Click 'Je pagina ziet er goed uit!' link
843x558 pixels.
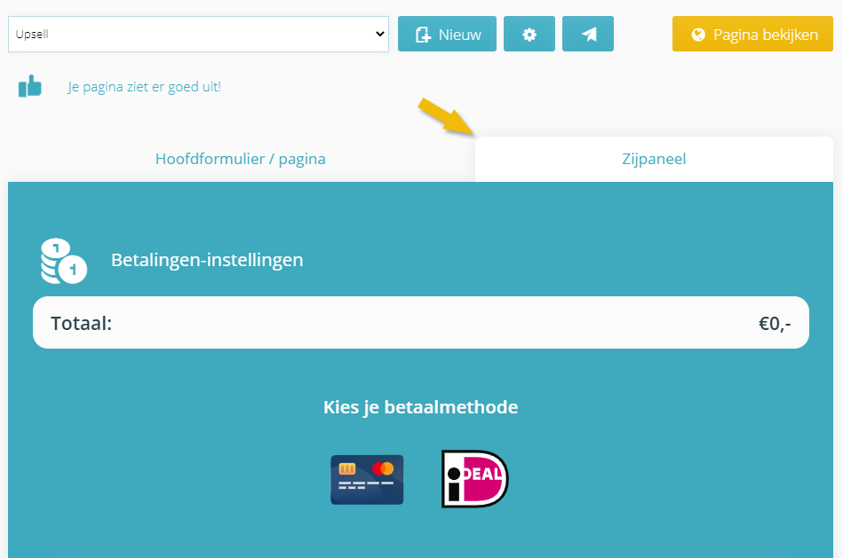click(144, 86)
